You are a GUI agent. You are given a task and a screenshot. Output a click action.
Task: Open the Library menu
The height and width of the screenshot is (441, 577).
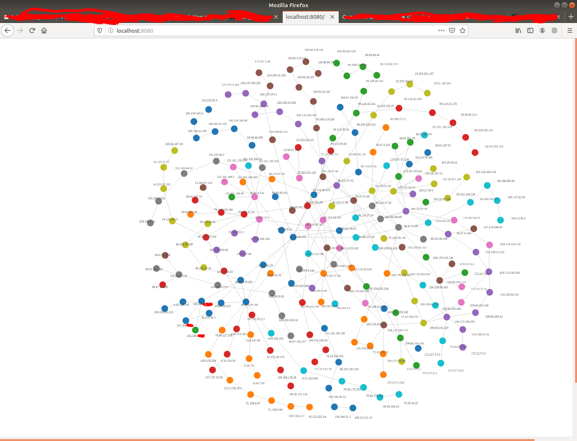pos(518,30)
